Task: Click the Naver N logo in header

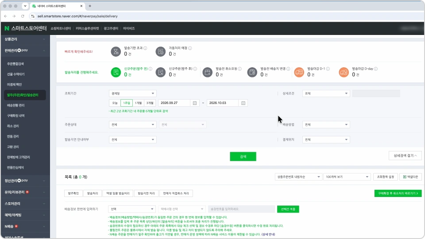Action: coord(7,28)
